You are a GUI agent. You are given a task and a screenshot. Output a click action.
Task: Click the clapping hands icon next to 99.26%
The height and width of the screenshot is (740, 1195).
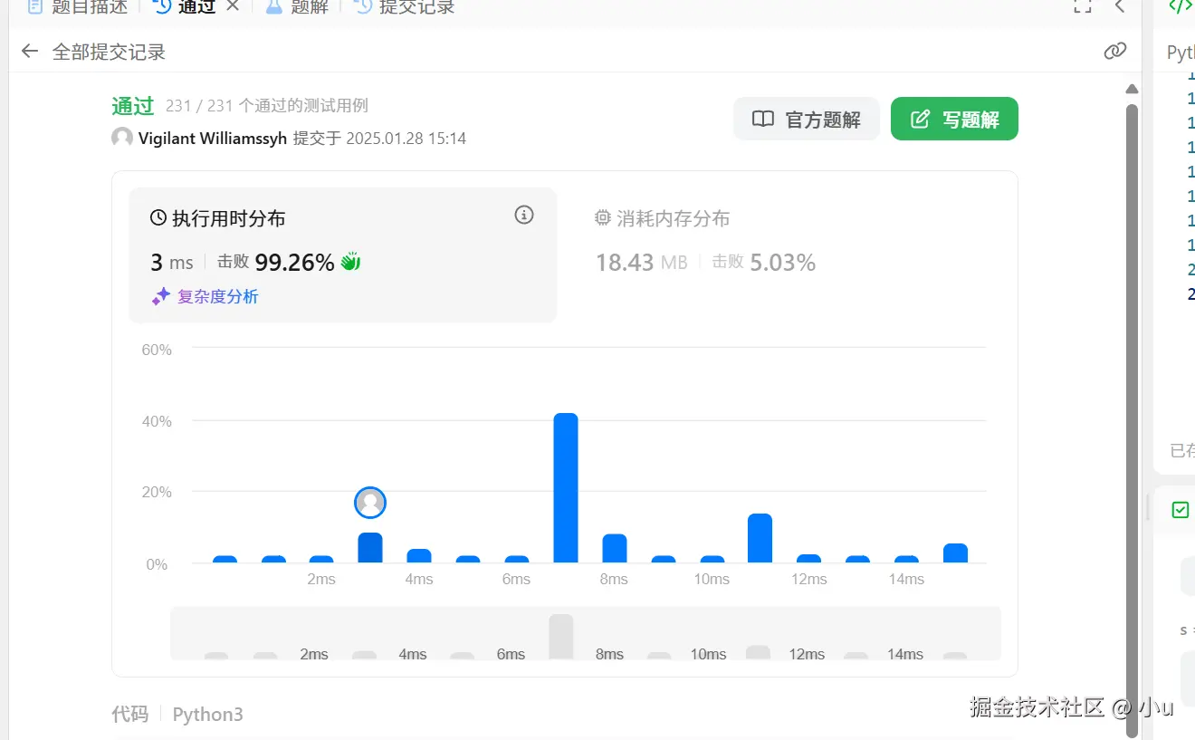350,263
